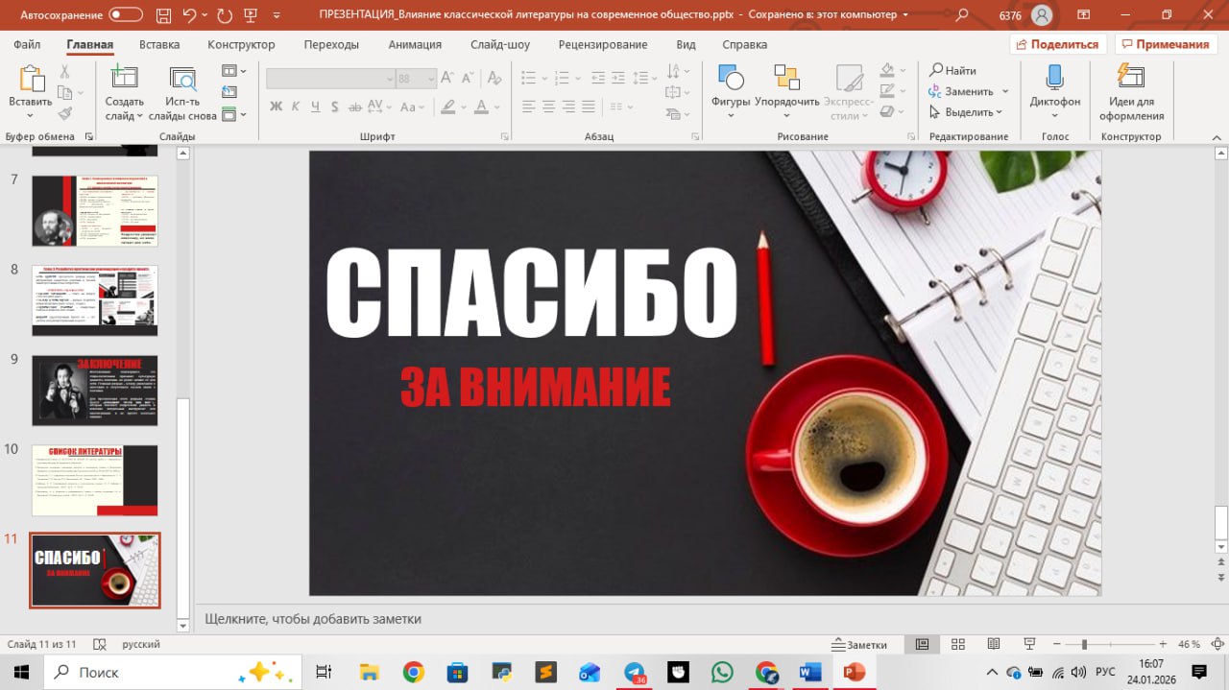The width and height of the screenshot is (1229, 690).
Task: Open the Справка tab
Action: point(744,44)
